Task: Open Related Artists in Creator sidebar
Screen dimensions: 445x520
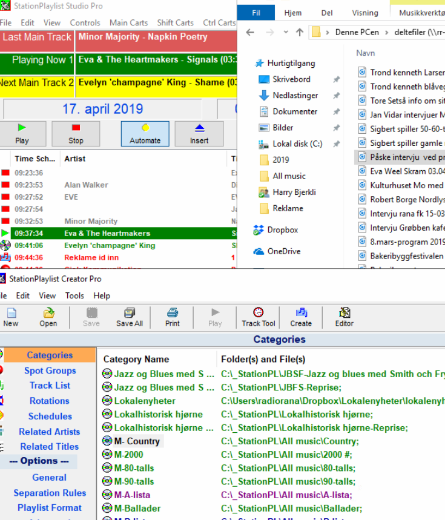Action: tap(50, 432)
